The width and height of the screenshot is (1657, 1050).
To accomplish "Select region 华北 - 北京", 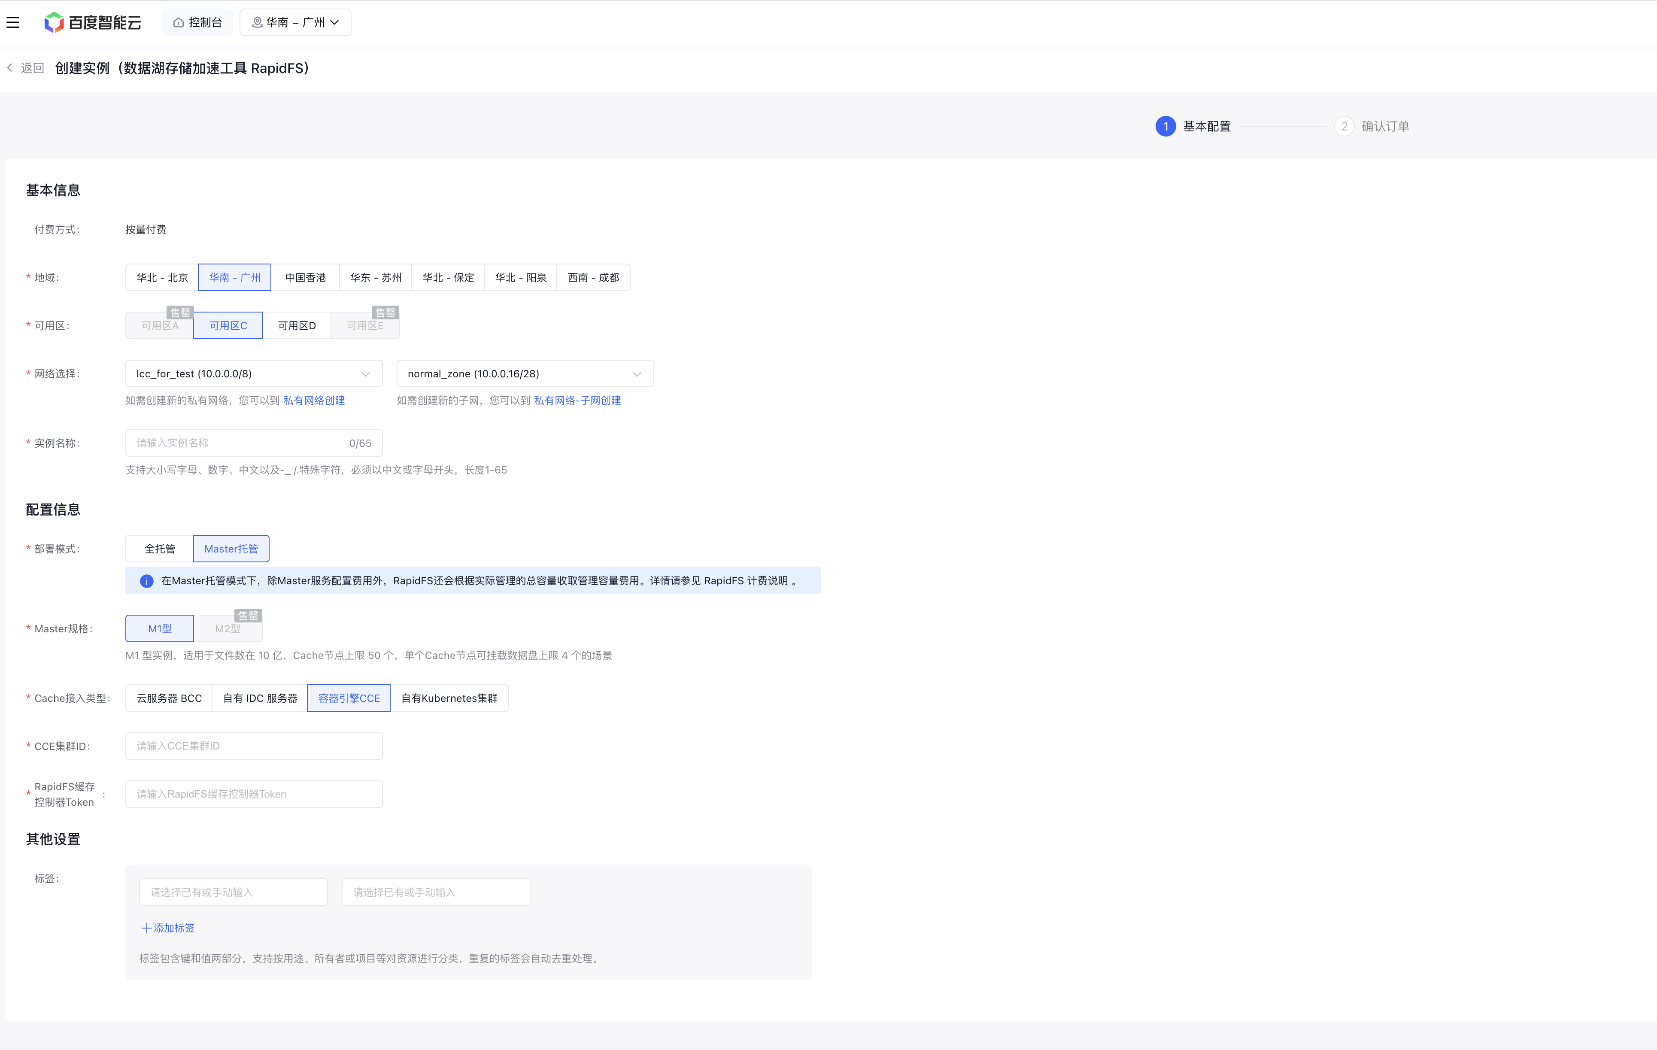I will point(162,277).
